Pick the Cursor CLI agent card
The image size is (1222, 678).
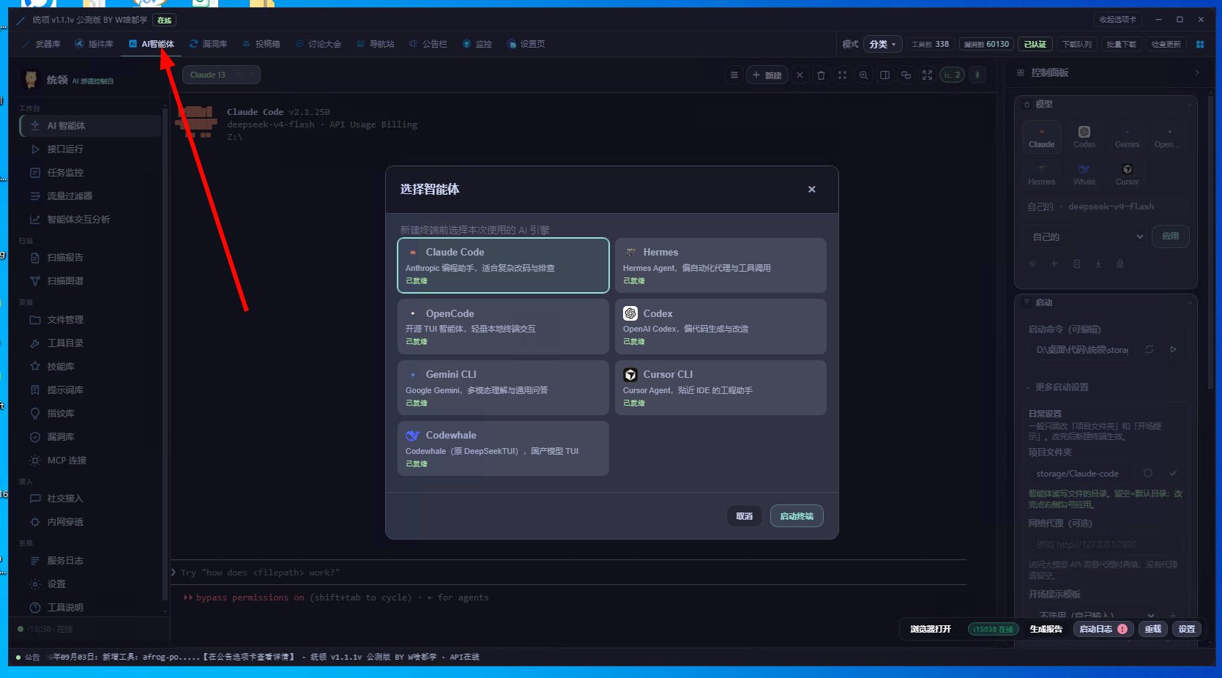(720, 387)
